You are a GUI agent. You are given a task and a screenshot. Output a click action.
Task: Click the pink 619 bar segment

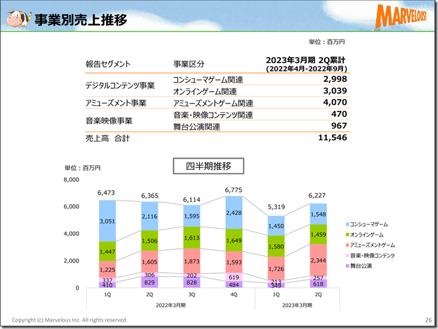click(x=234, y=277)
